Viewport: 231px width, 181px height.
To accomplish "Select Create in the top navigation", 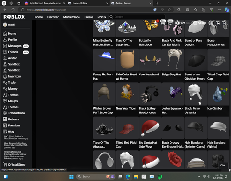I will [89, 17].
